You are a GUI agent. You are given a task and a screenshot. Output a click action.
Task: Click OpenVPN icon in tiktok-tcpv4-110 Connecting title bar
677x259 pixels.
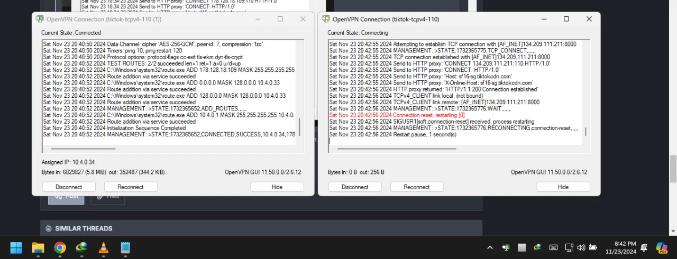pyautogui.click(x=326, y=19)
